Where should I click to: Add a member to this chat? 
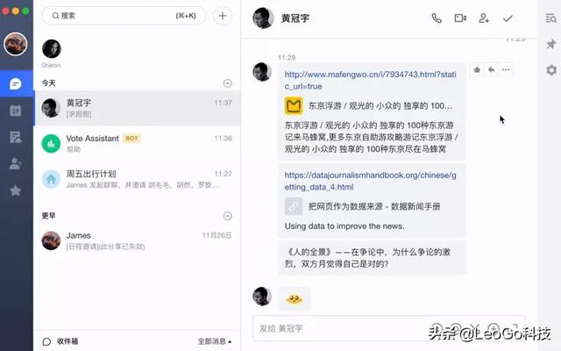click(484, 18)
